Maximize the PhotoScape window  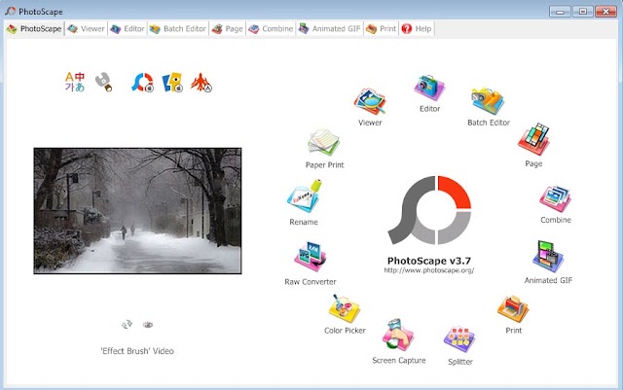tap(583, 11)
